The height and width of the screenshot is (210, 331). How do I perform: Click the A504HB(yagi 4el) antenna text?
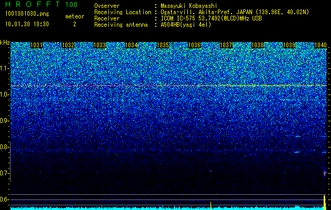pyautogui.click(x=186, y=25)
